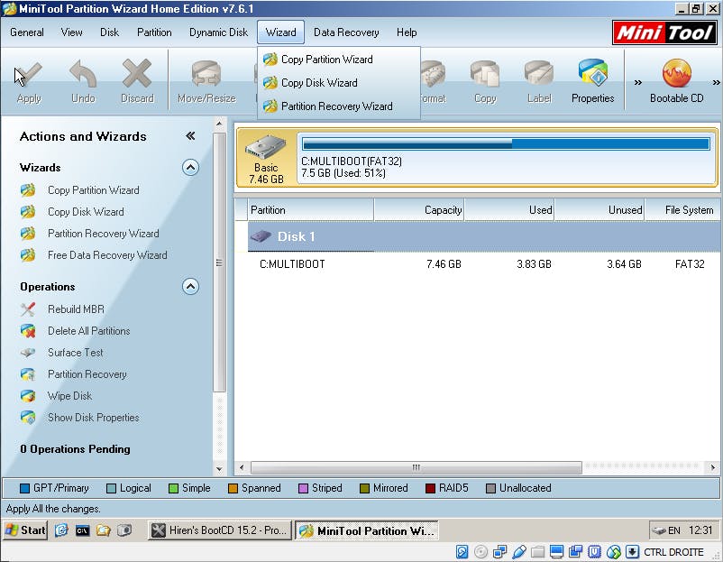The height and width of the screenshot is (562, 723).
Task: Click Rebuild MBR in Operations
Action: [76, 309]
